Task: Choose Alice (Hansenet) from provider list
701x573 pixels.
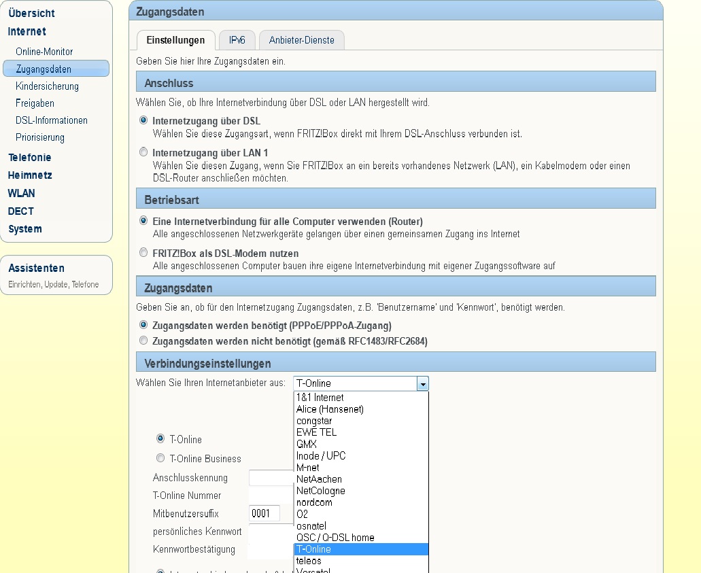Action: 361,409
